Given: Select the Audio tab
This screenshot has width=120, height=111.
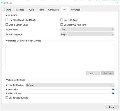Looking at the screenshot, I should (x=31, y=10).
